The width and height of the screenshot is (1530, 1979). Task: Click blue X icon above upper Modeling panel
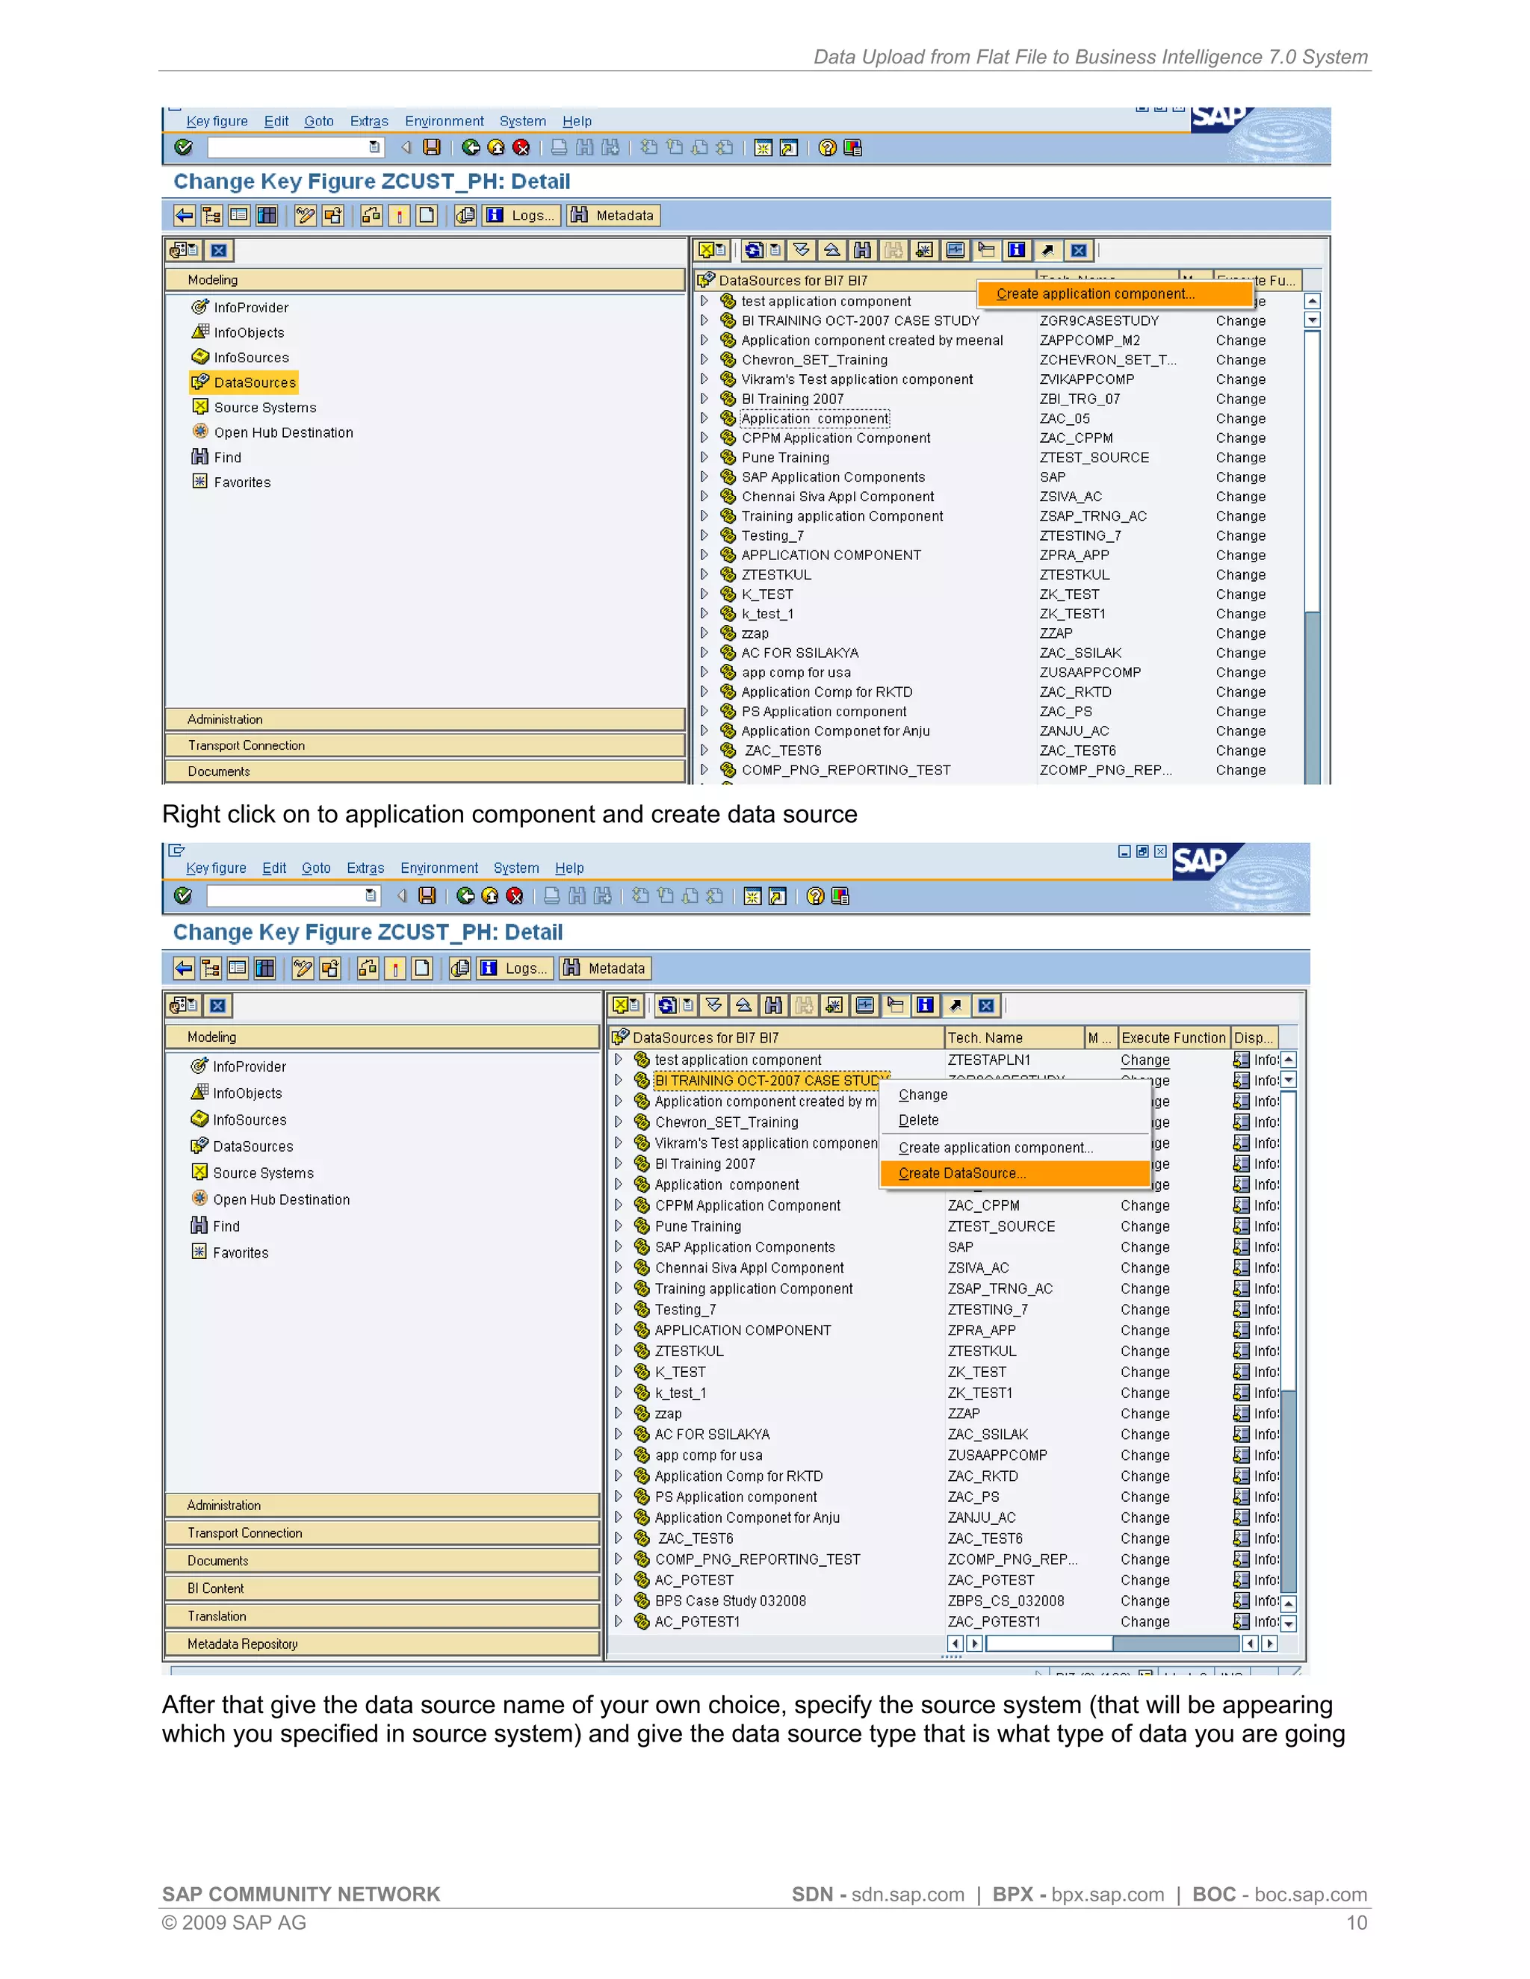218,250
